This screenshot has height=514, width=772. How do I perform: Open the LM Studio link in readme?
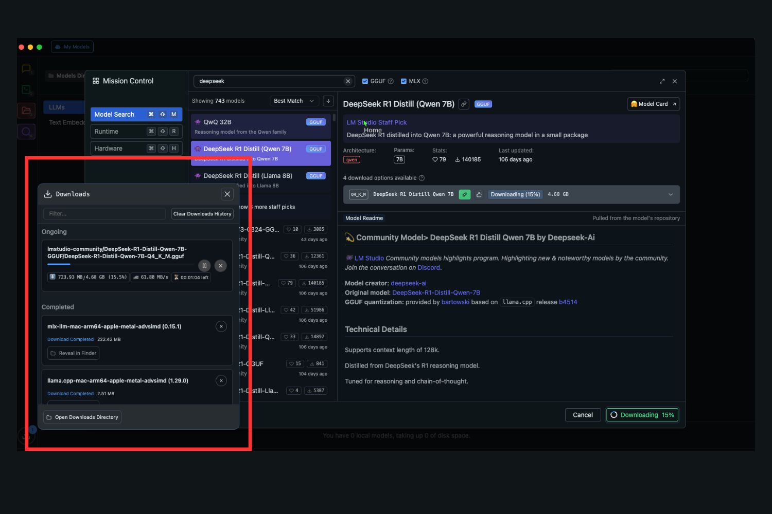369,258
